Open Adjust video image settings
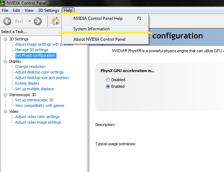 click(x=38, y=122)
